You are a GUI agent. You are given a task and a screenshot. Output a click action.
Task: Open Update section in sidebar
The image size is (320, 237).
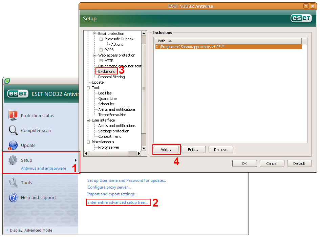click(x=28, y=145)
